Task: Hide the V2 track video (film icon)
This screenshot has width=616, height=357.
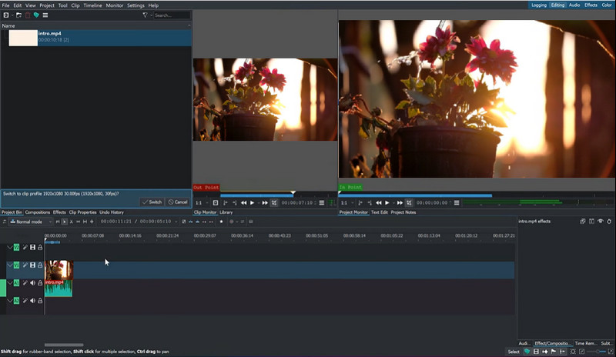Action: coord(32,247)
